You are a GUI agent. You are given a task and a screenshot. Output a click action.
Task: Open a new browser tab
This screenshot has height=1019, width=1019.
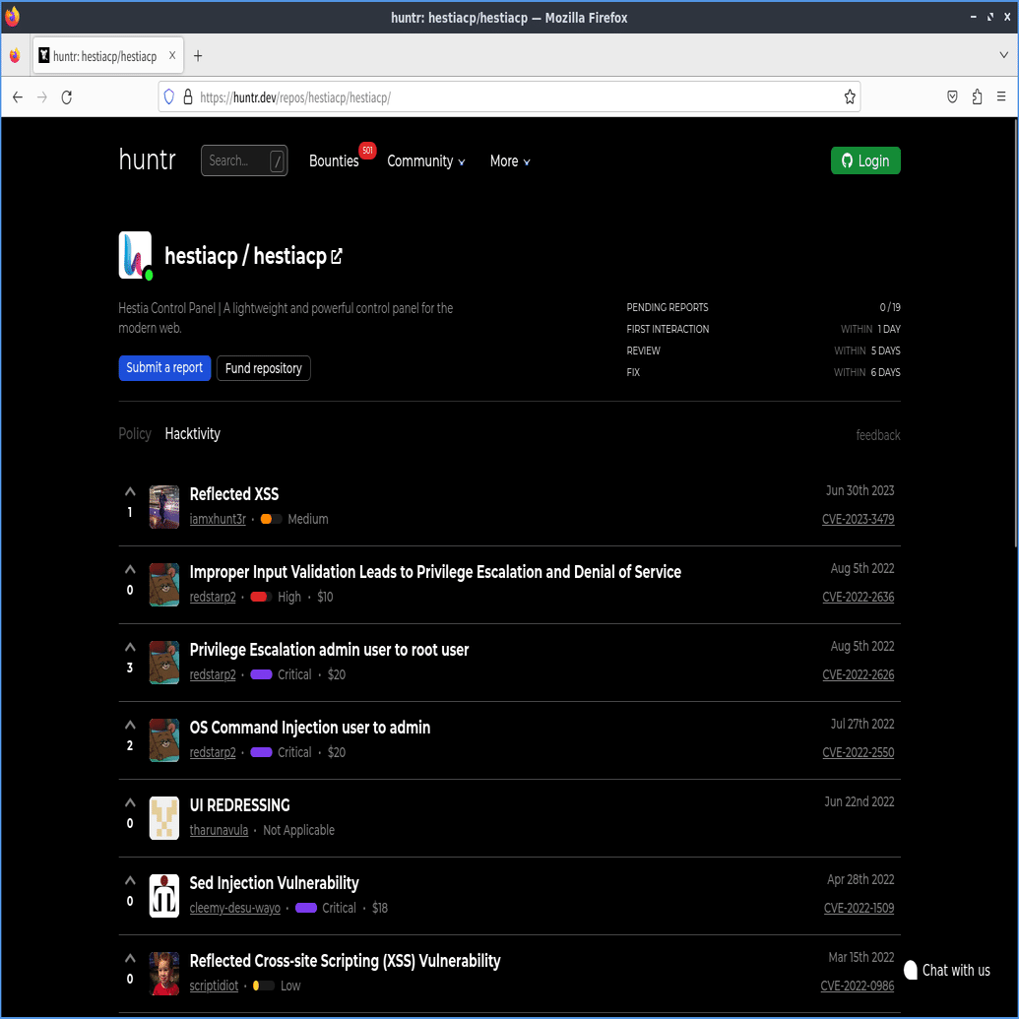198,56
